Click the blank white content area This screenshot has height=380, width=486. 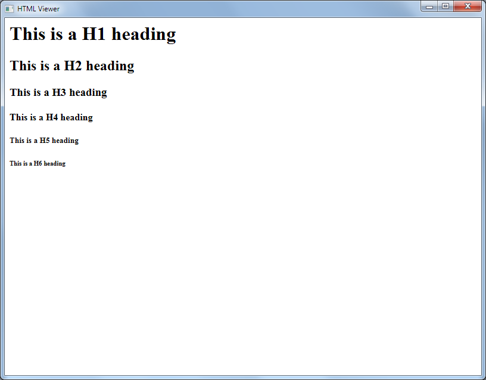(x=238, y=268)
